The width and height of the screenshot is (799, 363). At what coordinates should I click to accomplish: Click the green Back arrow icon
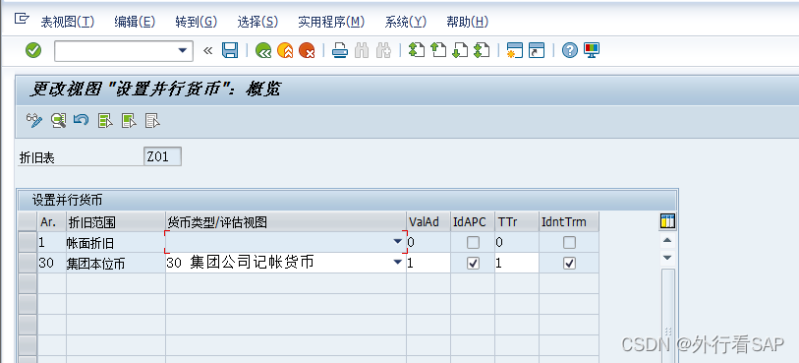pos(263,50)
